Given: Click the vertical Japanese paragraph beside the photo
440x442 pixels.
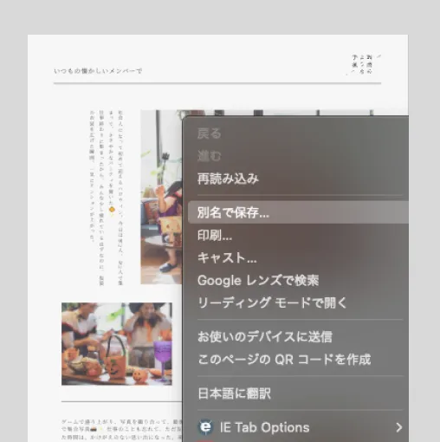Looking at the screenshot, I should click(x=106, y=198).
